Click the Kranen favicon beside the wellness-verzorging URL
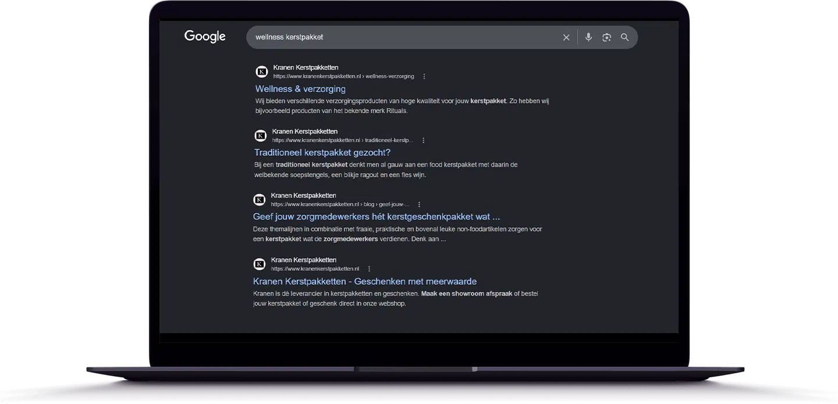 [x=262, y=71]
